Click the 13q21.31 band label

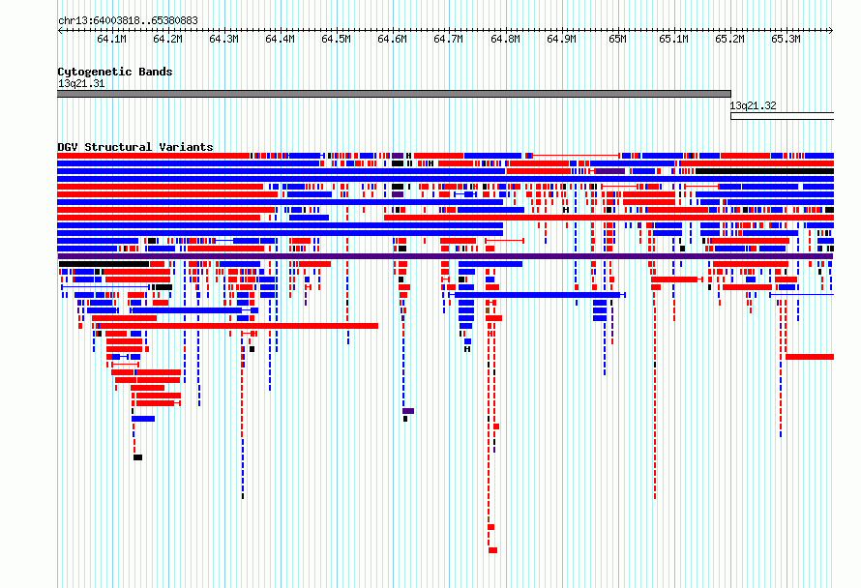click(81, 84)
